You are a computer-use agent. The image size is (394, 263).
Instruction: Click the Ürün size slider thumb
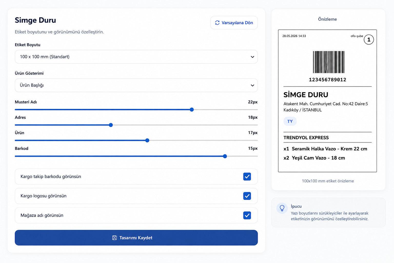coord(147,140)
